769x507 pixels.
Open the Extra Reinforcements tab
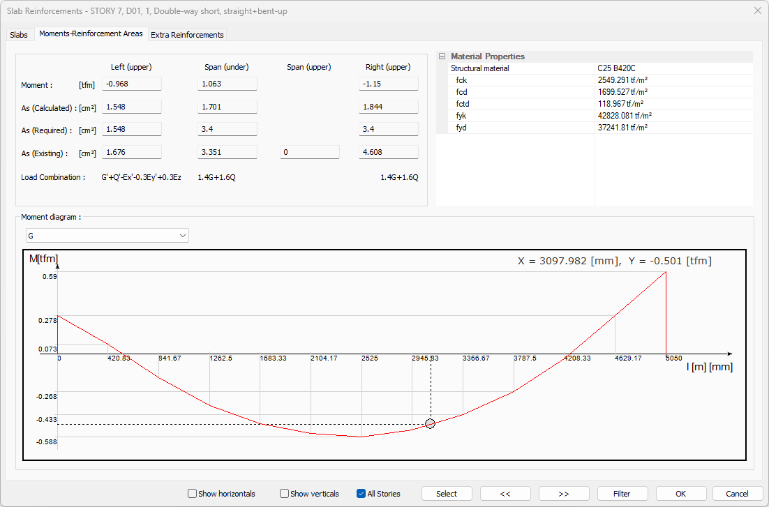pos(187,35)
